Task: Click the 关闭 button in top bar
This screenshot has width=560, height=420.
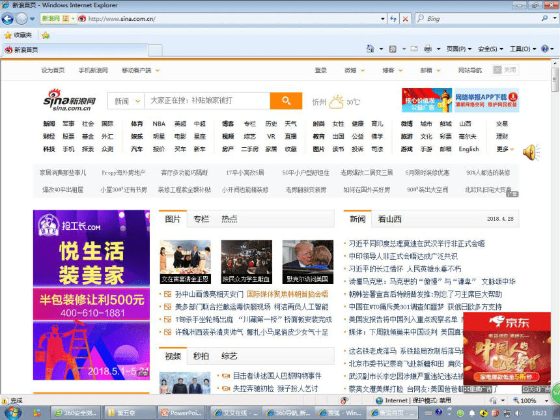Action: 505,70
